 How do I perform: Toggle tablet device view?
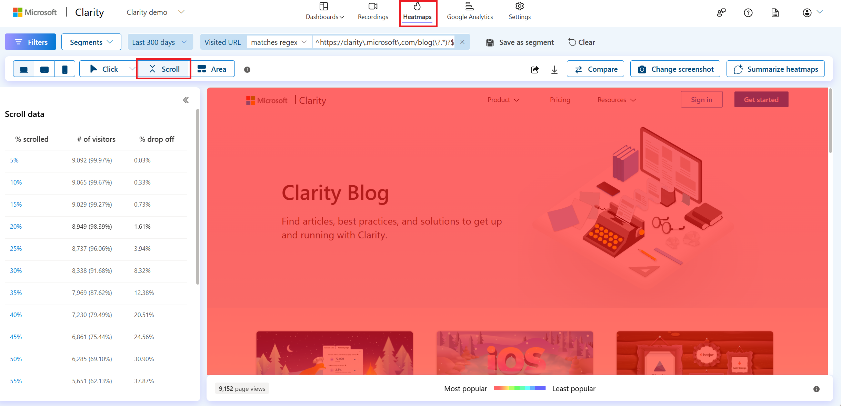pos(45,69)
